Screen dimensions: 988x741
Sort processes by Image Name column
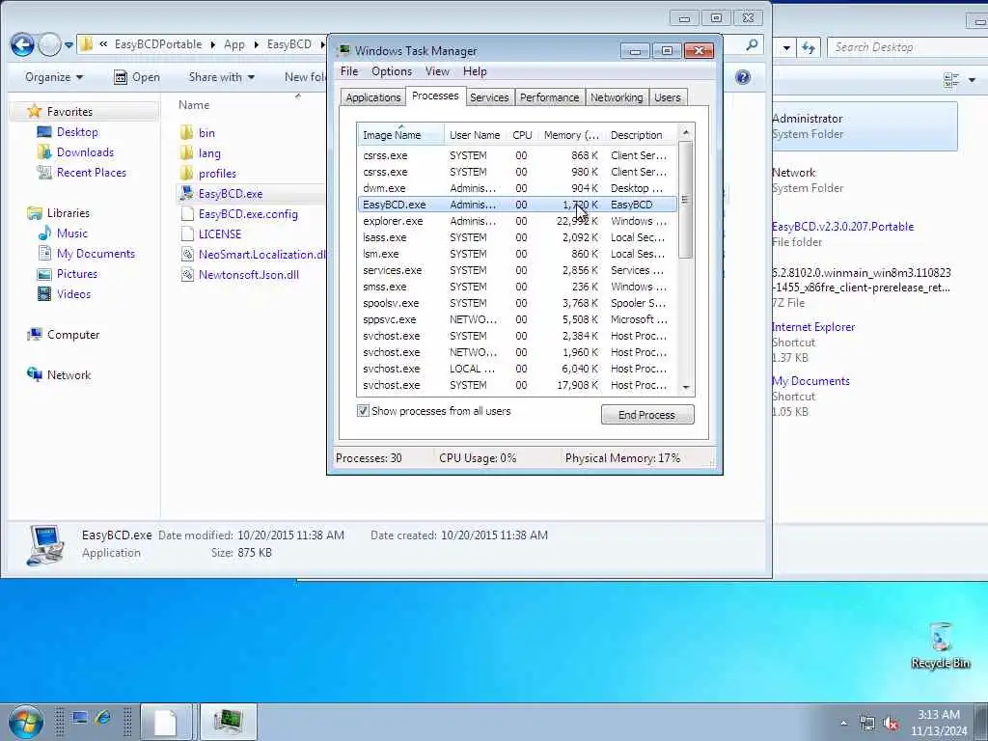pos(400,135)
